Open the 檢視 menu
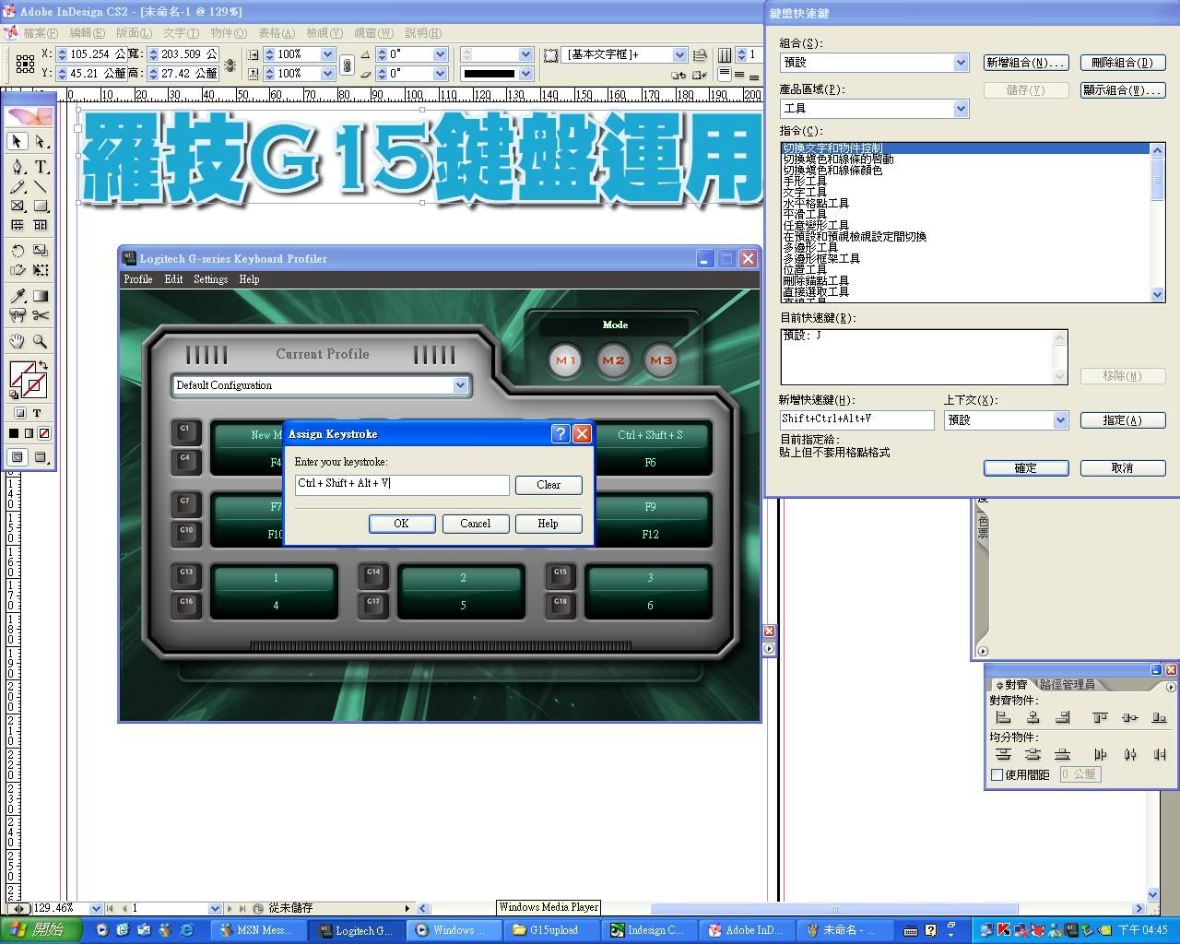The image size is (1180, 944). pyautogui.click(x=324, y=32)
